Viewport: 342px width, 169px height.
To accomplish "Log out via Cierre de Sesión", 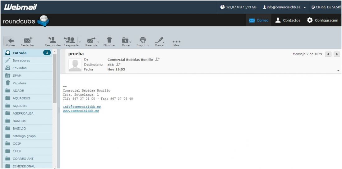I will [327, 7].
